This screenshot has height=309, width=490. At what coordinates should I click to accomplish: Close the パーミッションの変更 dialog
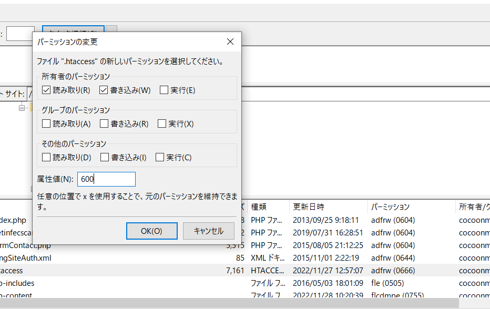tap(230, 42)
